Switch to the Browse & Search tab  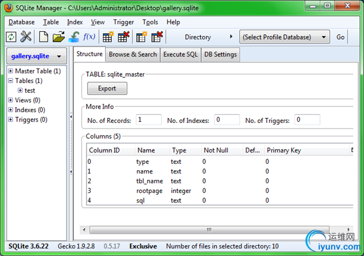pos(133,55)
